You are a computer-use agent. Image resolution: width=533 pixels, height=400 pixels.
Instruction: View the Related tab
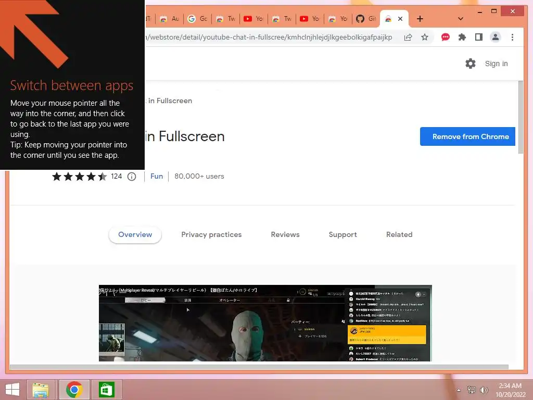[399, 235]
